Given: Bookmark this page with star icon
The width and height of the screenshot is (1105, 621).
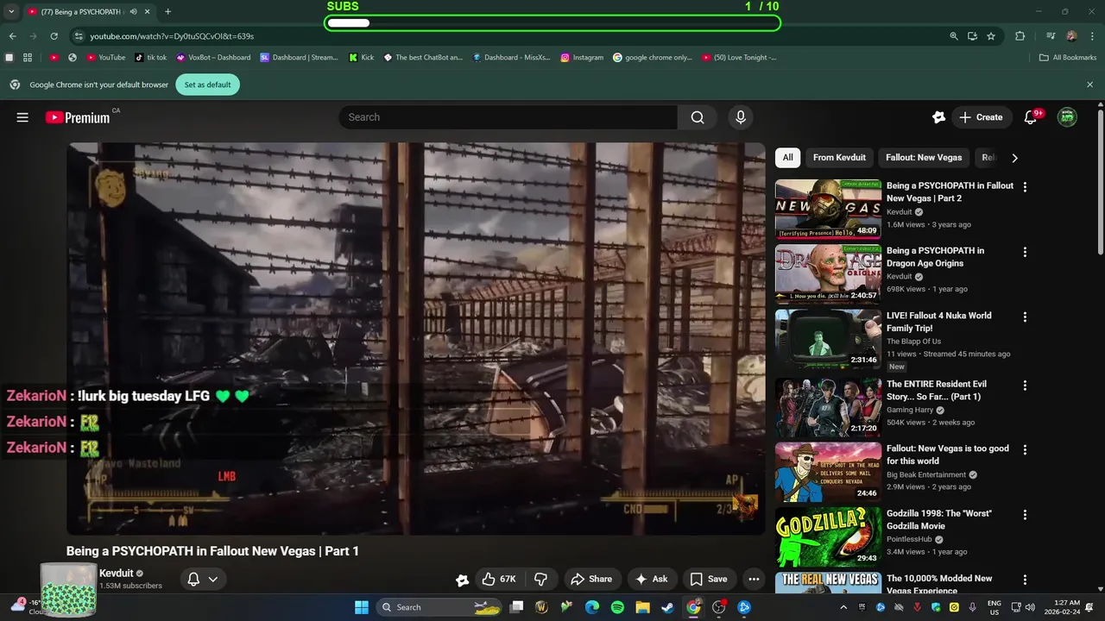Looking at the screenshot, I should pyautogui.click(x=991, y=36).
